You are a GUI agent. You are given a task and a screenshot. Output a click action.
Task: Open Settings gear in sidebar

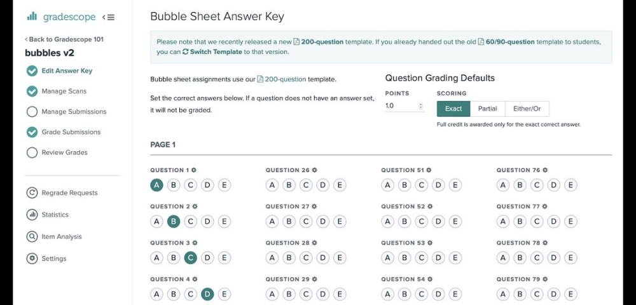pyautogui.click(x=32, y=259)
